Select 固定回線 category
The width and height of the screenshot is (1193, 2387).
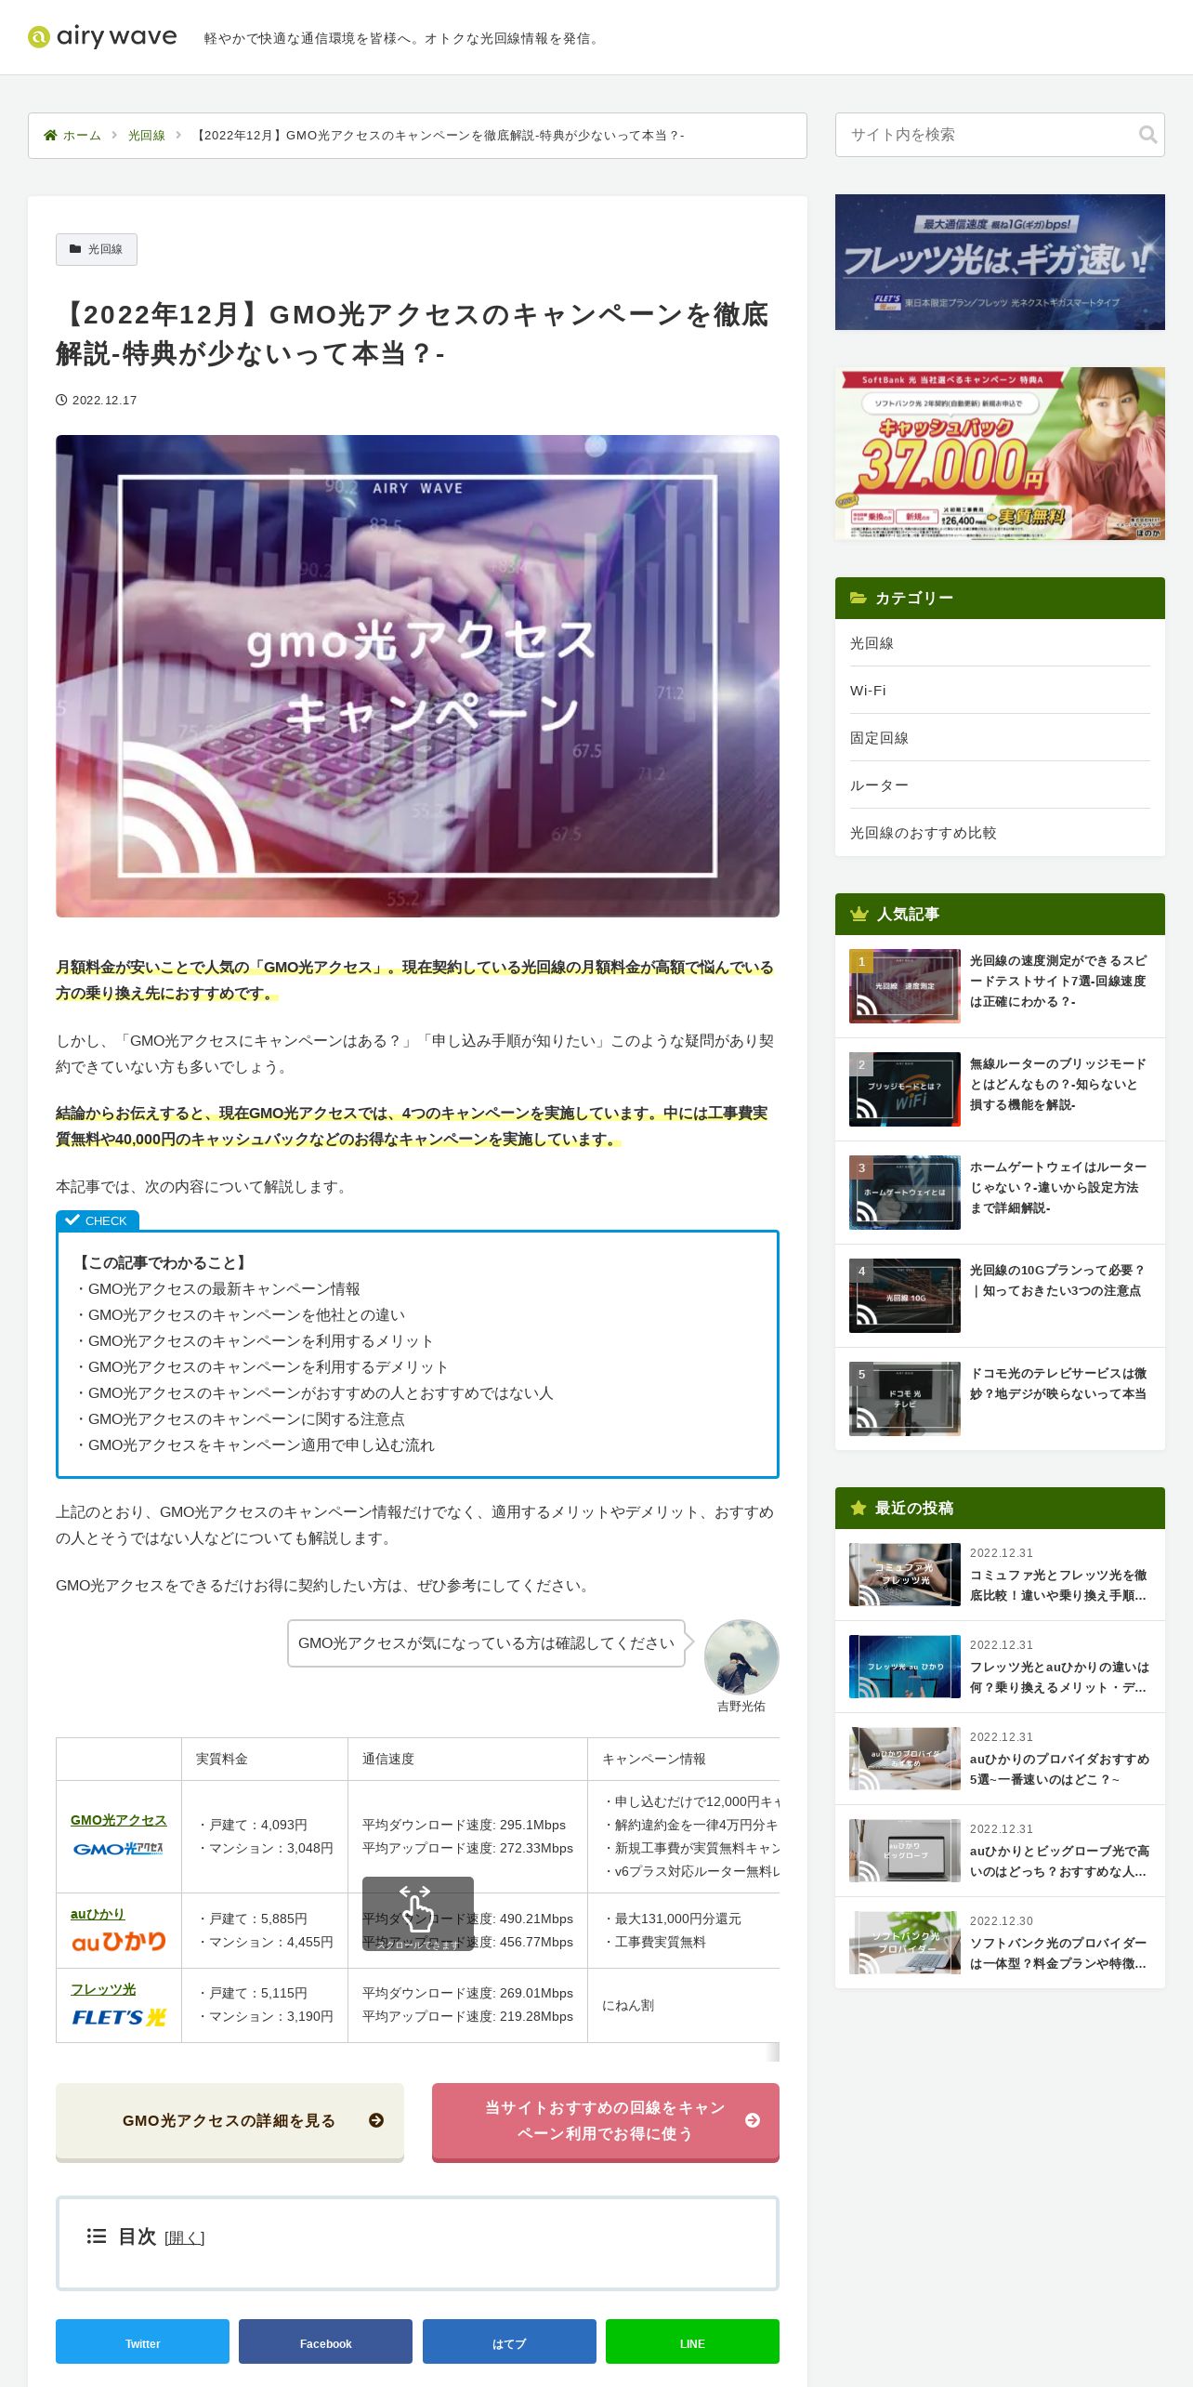click(1000, 738)
